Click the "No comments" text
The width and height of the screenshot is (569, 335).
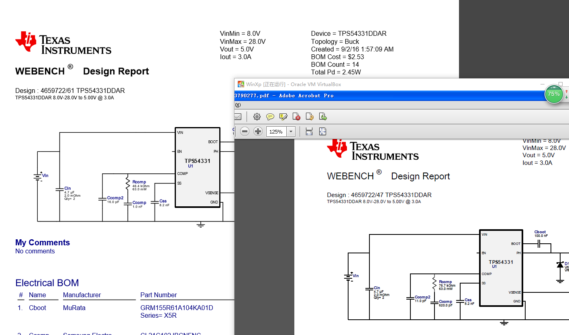(35, 251)
